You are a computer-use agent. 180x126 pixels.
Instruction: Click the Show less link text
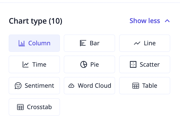(x=145, y=21)
